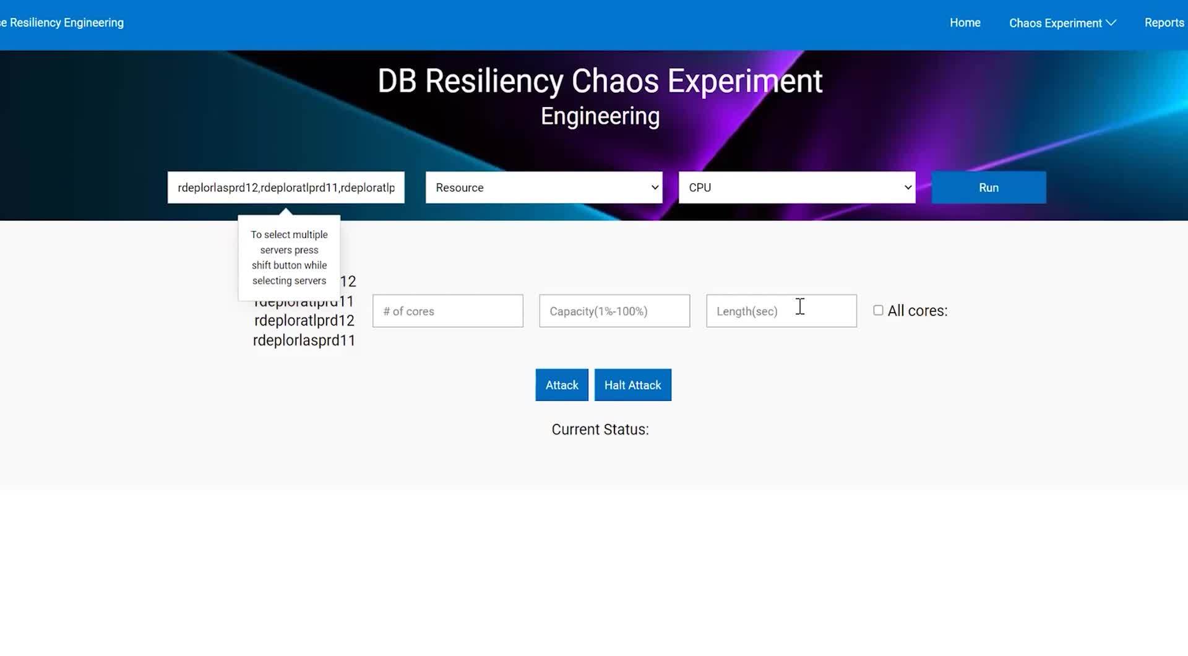1188x656 pixels.
Task: Click the # of cores input field
Action: point(447,311)
